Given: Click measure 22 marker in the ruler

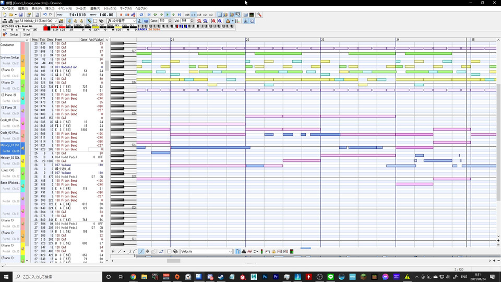Looking at the screenshot, I should 247,40.
